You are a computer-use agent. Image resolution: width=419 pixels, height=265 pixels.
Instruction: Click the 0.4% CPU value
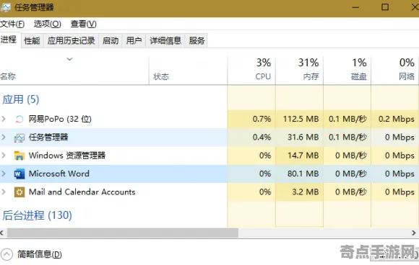262,137
